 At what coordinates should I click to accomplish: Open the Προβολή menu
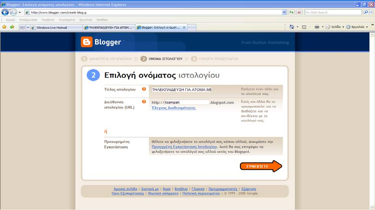48,20
